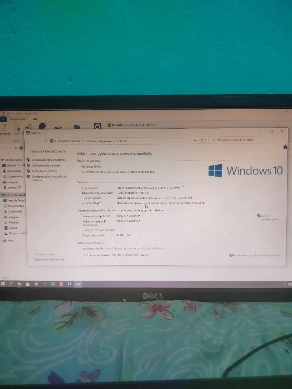The width and height of the screenshot is (292, 389).
Task: Open Proteção do sistema link
Action: [x=44, y=171]
